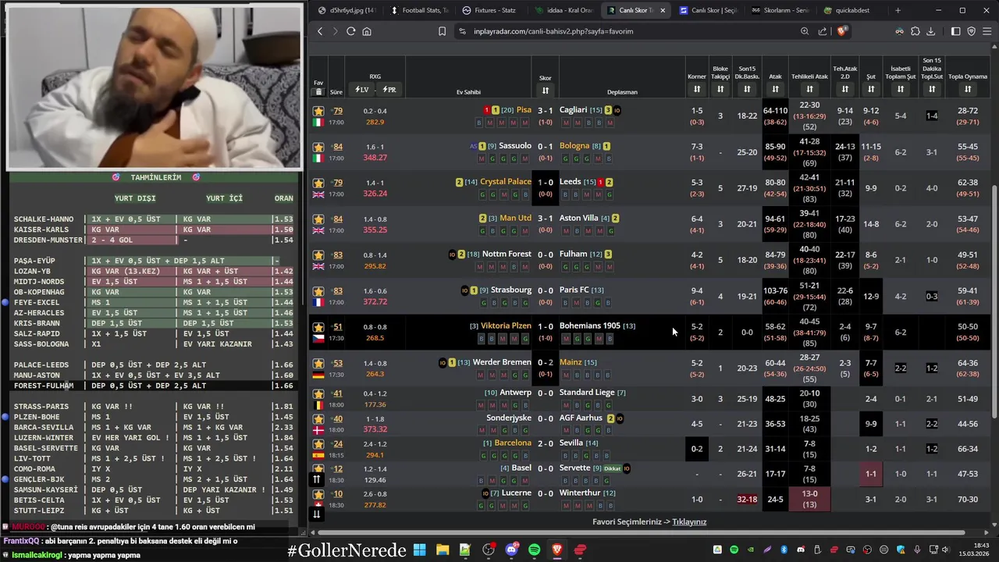Viewport: 999px width, 562px height.
Task: Open Brave main menu
Action: coord(987,31)
